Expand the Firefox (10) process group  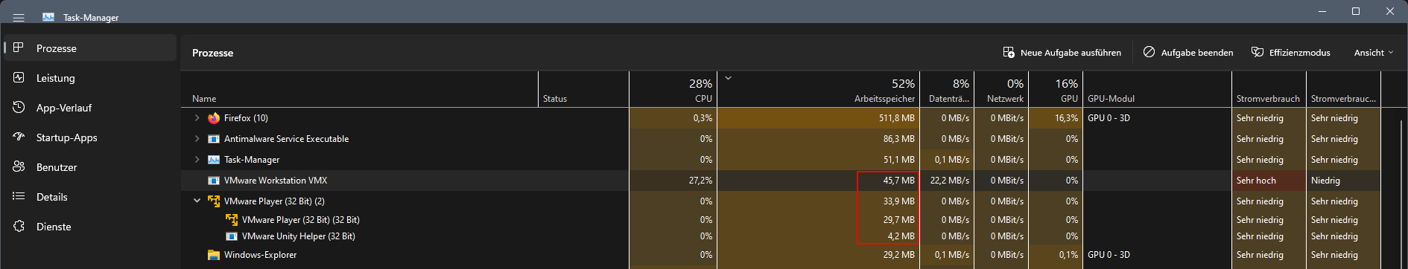pos(197,118)
